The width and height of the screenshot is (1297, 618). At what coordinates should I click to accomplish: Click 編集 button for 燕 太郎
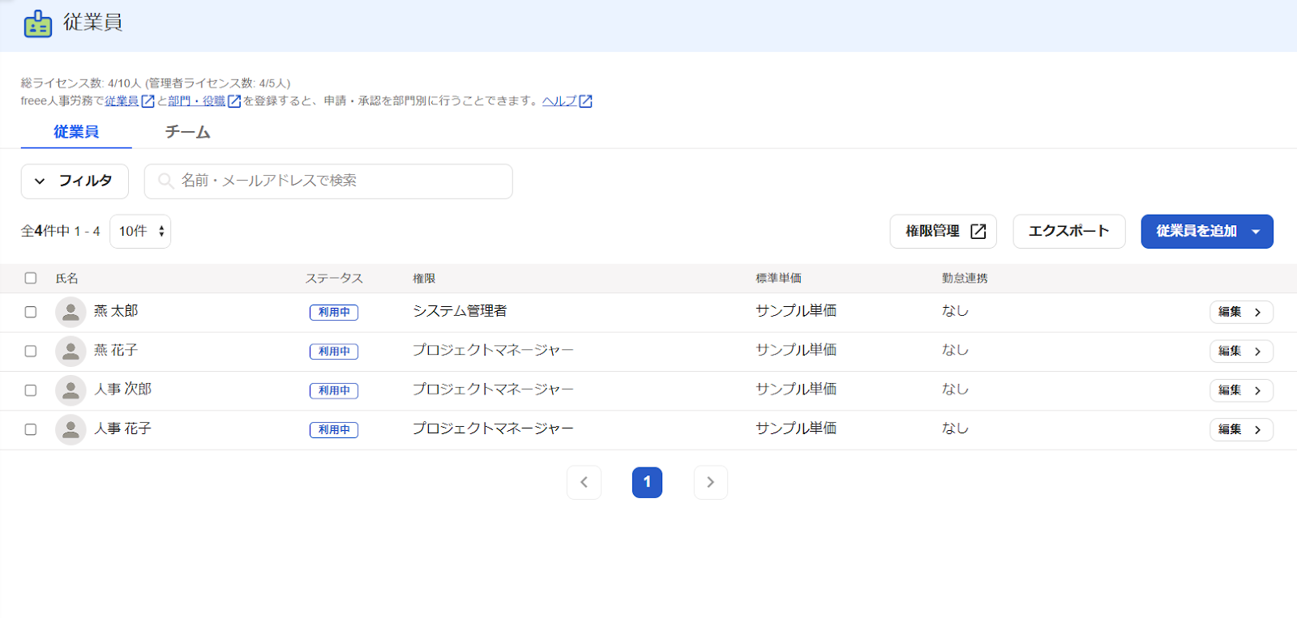coord(1241,312)
